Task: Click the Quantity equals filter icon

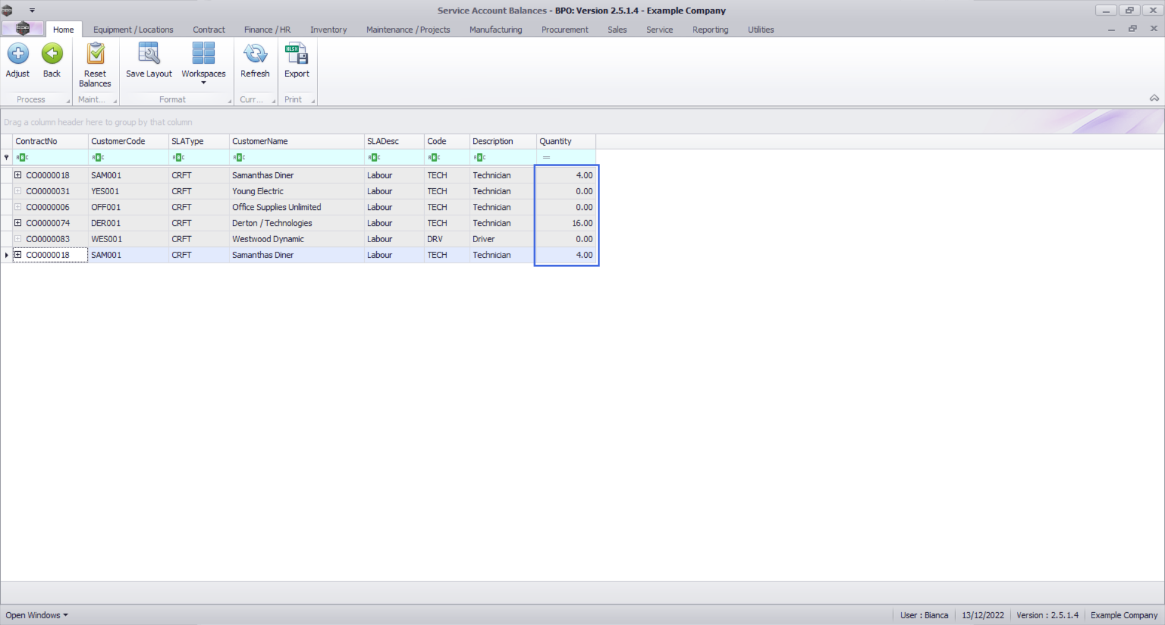Action: coord(547,158)
